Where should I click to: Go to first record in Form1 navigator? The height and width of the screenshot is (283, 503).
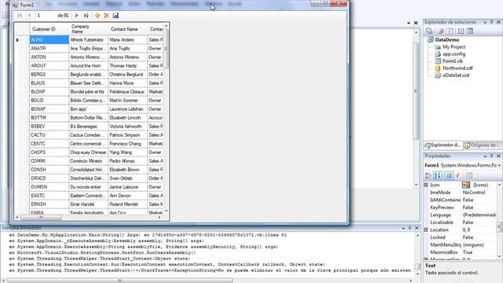20,16
